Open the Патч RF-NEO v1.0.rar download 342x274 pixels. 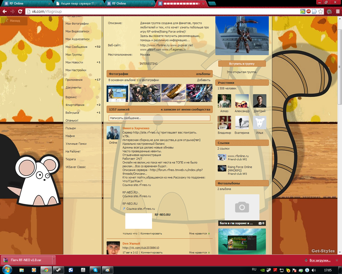[26, 260]
